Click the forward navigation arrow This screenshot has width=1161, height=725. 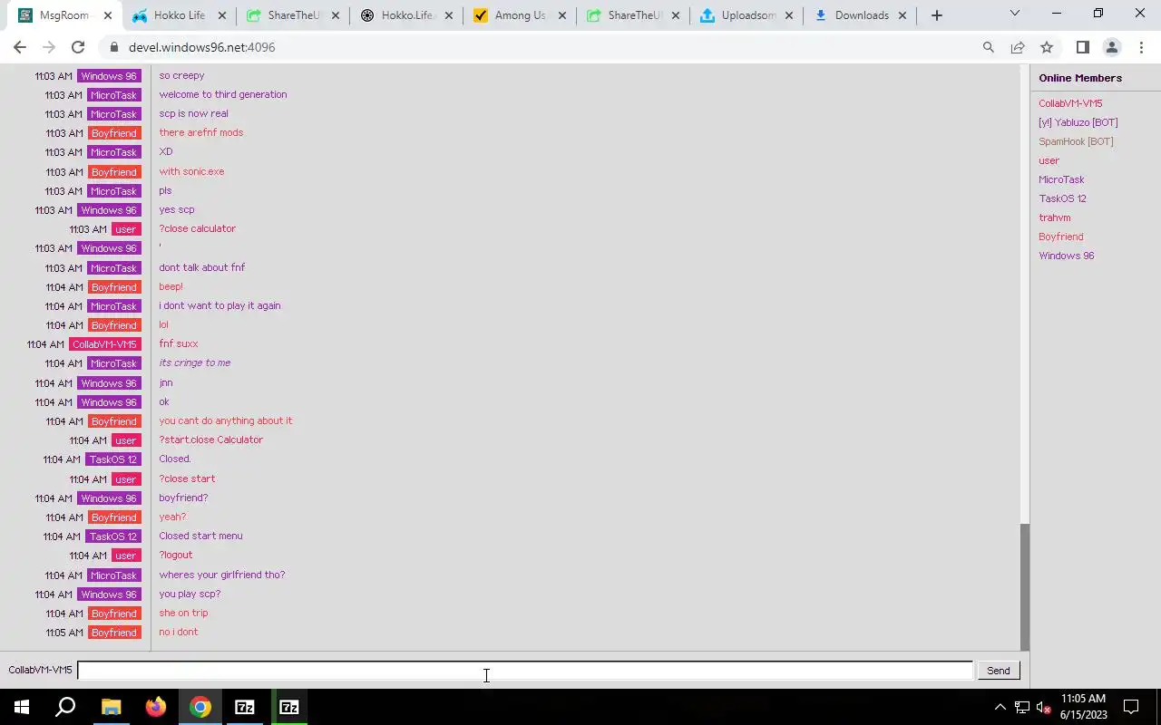(x=49, y=47)
